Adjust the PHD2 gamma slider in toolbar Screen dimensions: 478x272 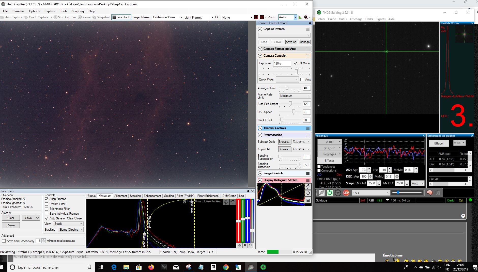pyautogui.click(x=398, y=193)
